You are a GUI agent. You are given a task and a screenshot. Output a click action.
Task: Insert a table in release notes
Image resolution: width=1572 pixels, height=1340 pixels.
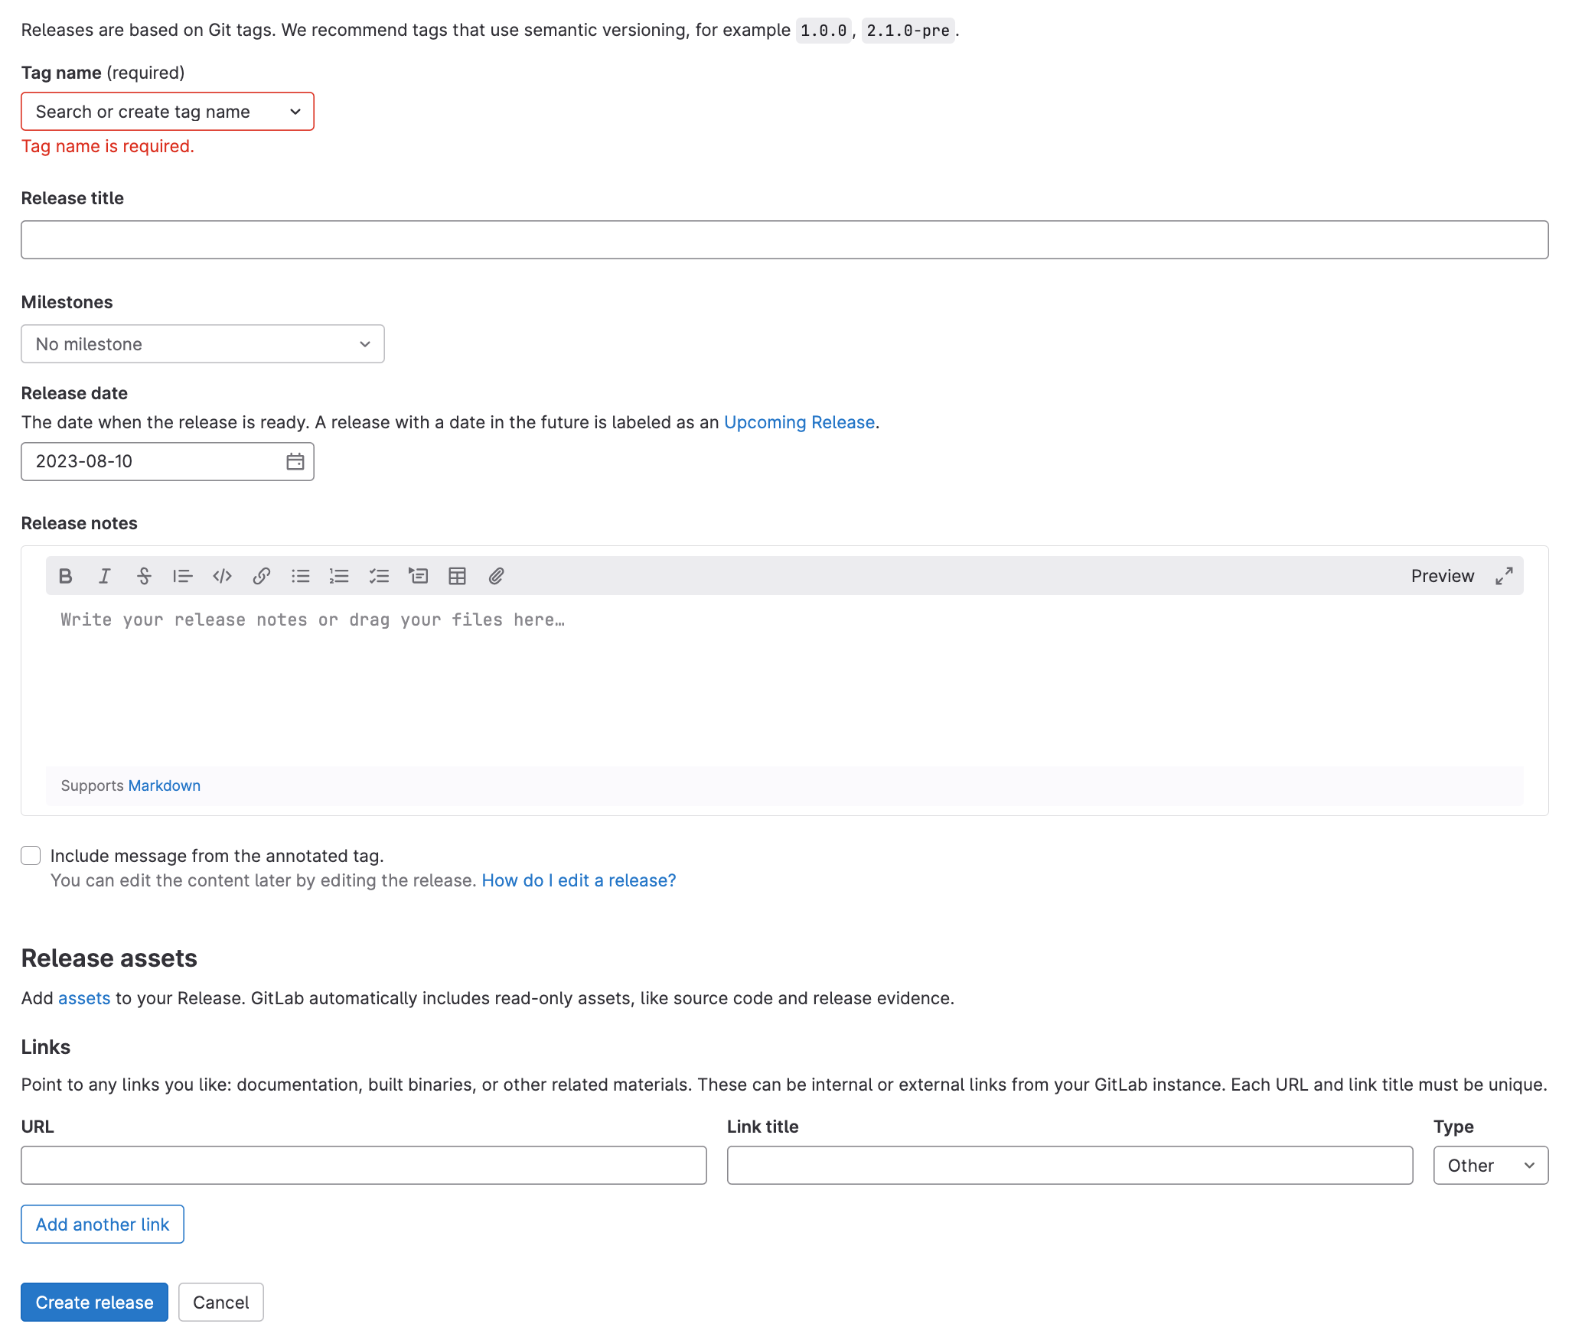click(457, 576)
